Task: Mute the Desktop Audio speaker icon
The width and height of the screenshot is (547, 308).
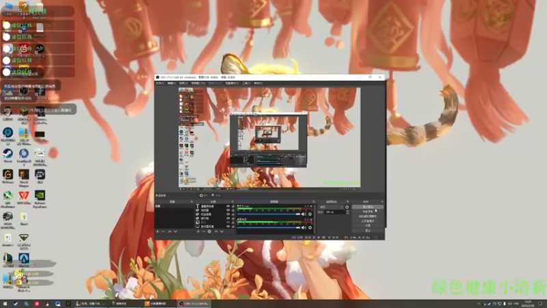Action: point(304,228)
